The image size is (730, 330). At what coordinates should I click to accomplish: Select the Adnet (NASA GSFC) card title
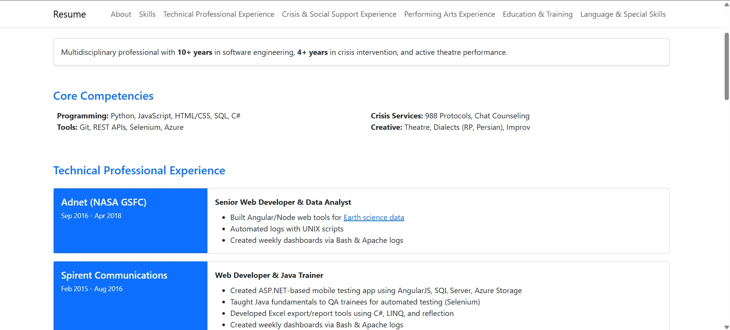(x=104, y=202)
